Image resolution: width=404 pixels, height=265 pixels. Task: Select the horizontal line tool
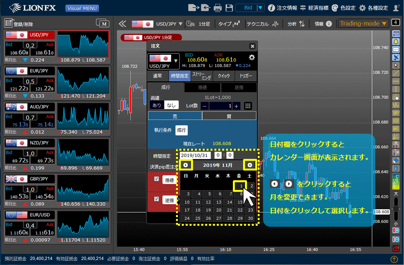396,81
